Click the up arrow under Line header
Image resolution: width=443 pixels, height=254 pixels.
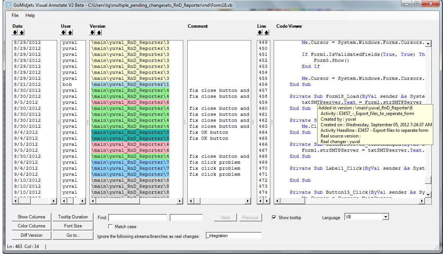(266, 33)
